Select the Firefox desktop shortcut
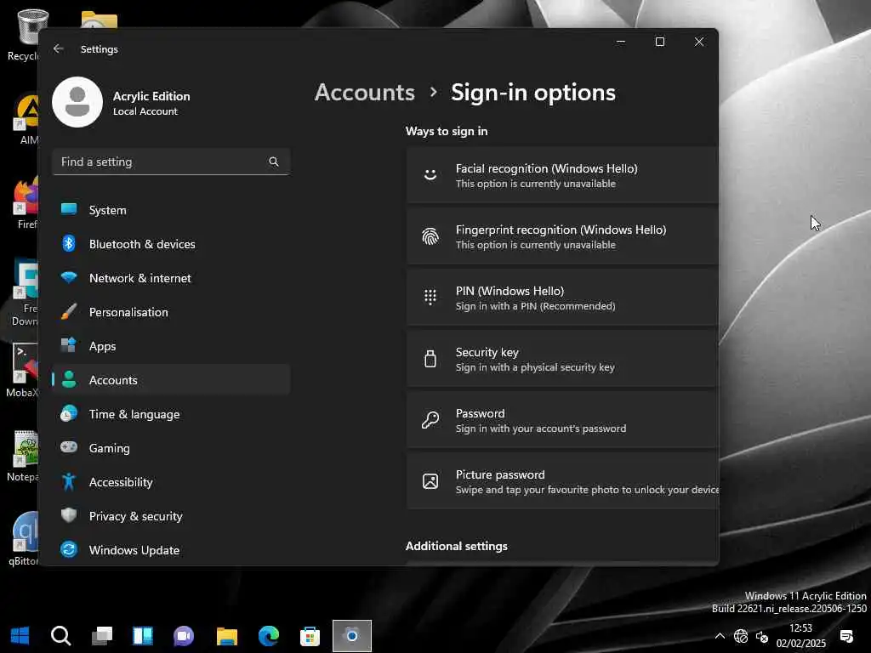871x653 pixels. 26,203
